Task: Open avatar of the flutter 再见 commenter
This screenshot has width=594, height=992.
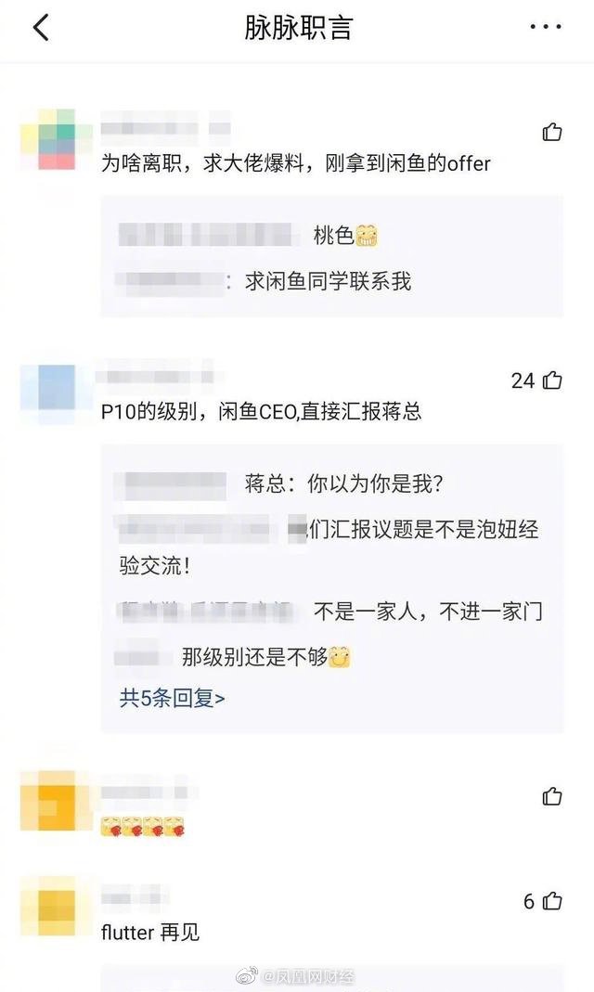Action: pyautogui.click(x=57, y=906)
